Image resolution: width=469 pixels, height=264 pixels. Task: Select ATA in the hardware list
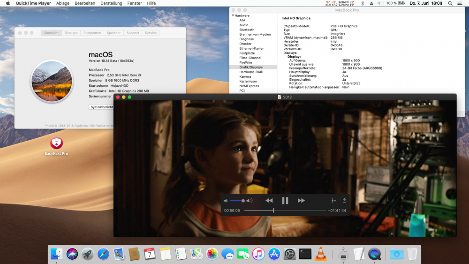[x=242, y=20]
